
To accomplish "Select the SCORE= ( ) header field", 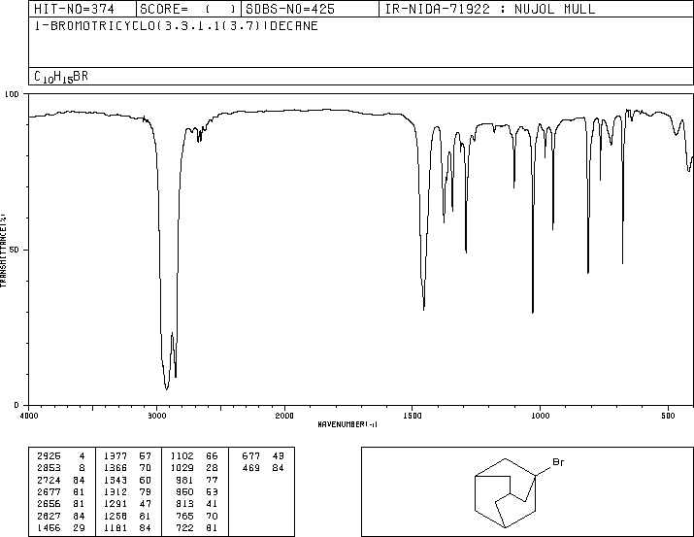I will click(x=188, y=9).
